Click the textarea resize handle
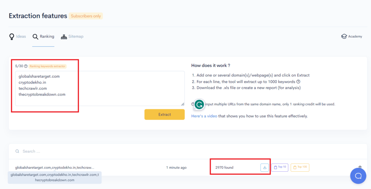This screenshot has width=371, height=189. tap(183, 104)
